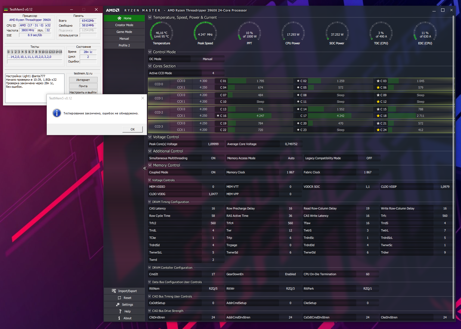Collapse the Voltage Controls subsection

tap(150, 180)
